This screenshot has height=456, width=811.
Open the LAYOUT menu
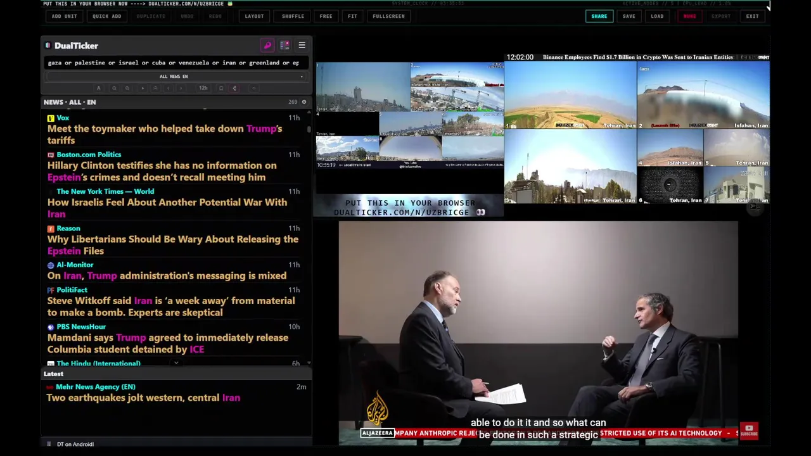click(x=254, y=16)
